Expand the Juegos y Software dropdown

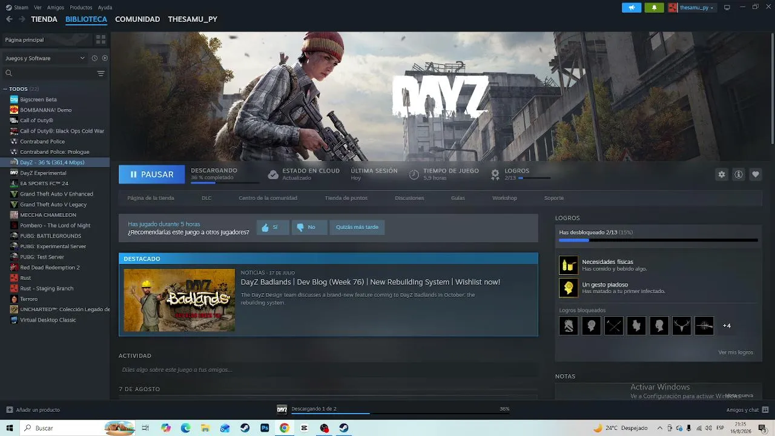(45, 58)
